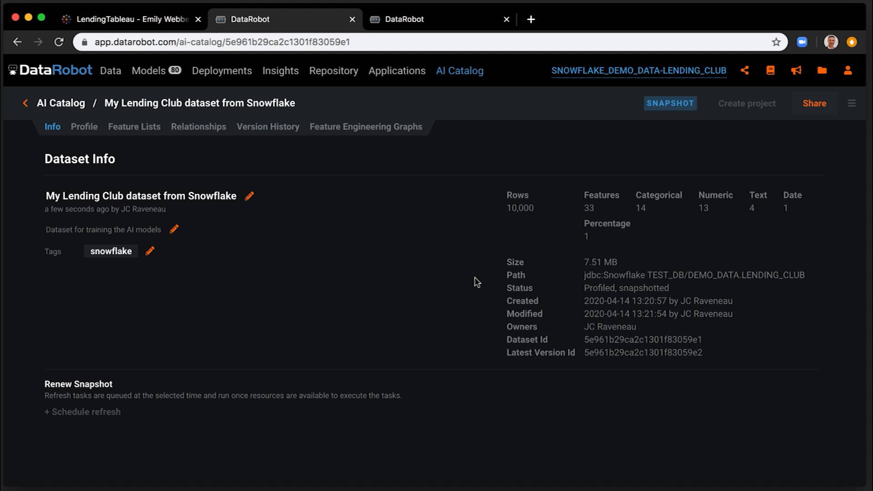Screen dimensions: 873x491
Task: Edit the dataset description pencil icon
Action: point(174,229)
